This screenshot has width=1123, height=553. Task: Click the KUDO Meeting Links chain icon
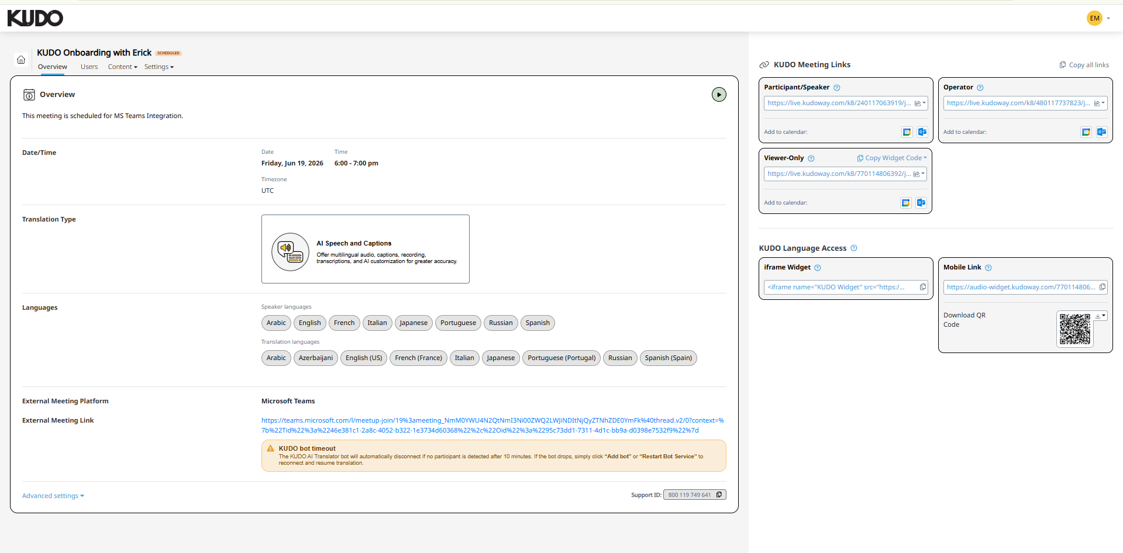pos(764,65)
